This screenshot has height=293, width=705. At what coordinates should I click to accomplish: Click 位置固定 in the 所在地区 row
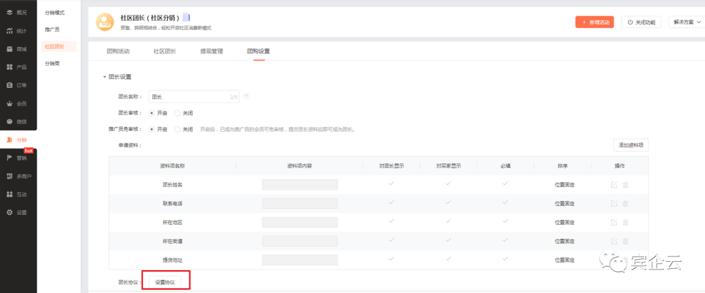[x=564, y=223]
